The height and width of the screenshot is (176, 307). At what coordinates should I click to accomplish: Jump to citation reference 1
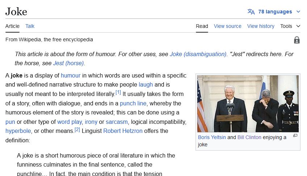coord(118,93)
